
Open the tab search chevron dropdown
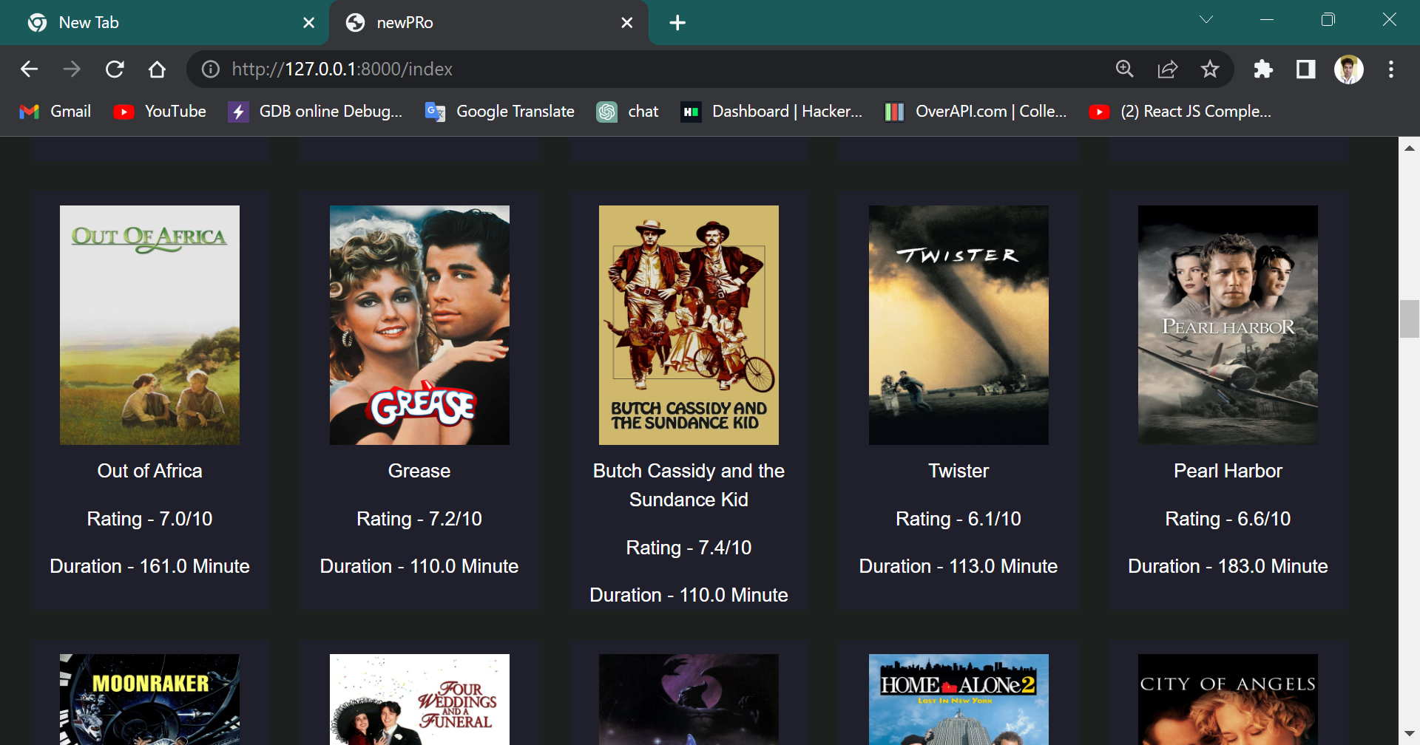coord(1206,19)
